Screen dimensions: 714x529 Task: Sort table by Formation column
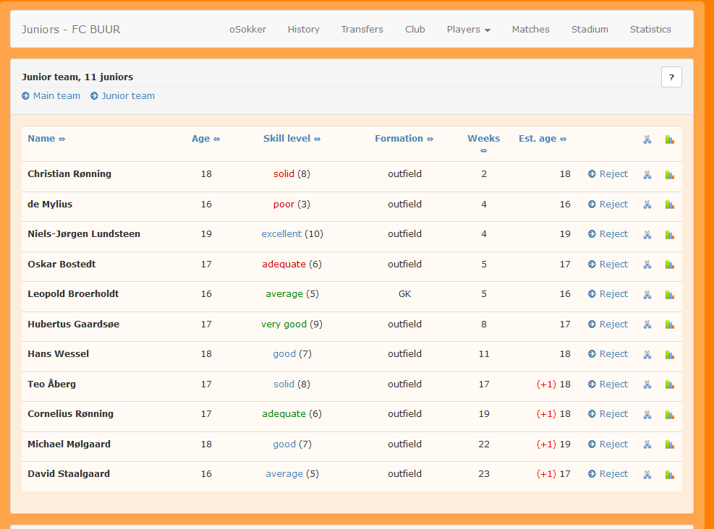404,138
